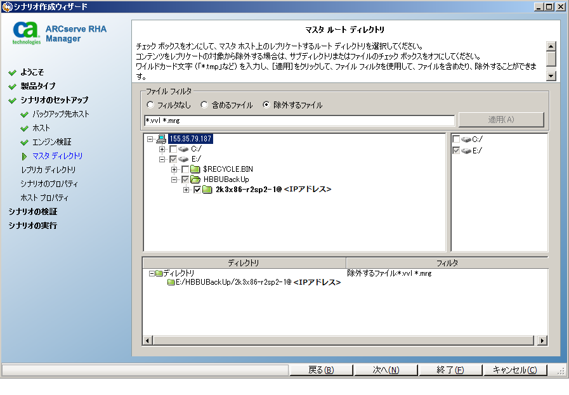Select 除外するファイル:*.vvl *.mrg filter cell
This screenshot has height=395, width=569.
pos(389,273)
